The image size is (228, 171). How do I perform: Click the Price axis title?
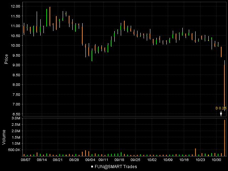[x=6, y=59]
